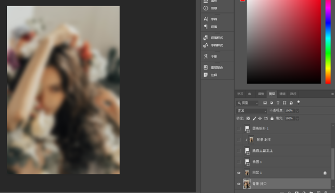Switch to the 库 tab

point(250,94)
